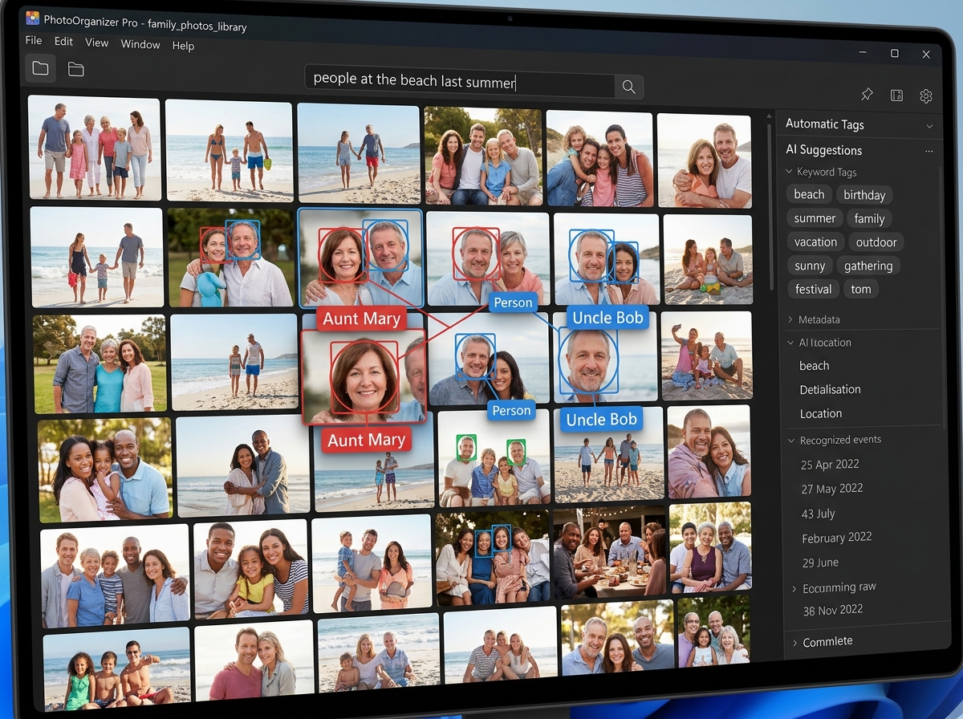
Task: Expand the Metadata section
Action: point(790,319)
